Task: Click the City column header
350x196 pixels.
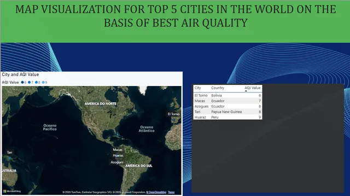Action: pos(197,88)
